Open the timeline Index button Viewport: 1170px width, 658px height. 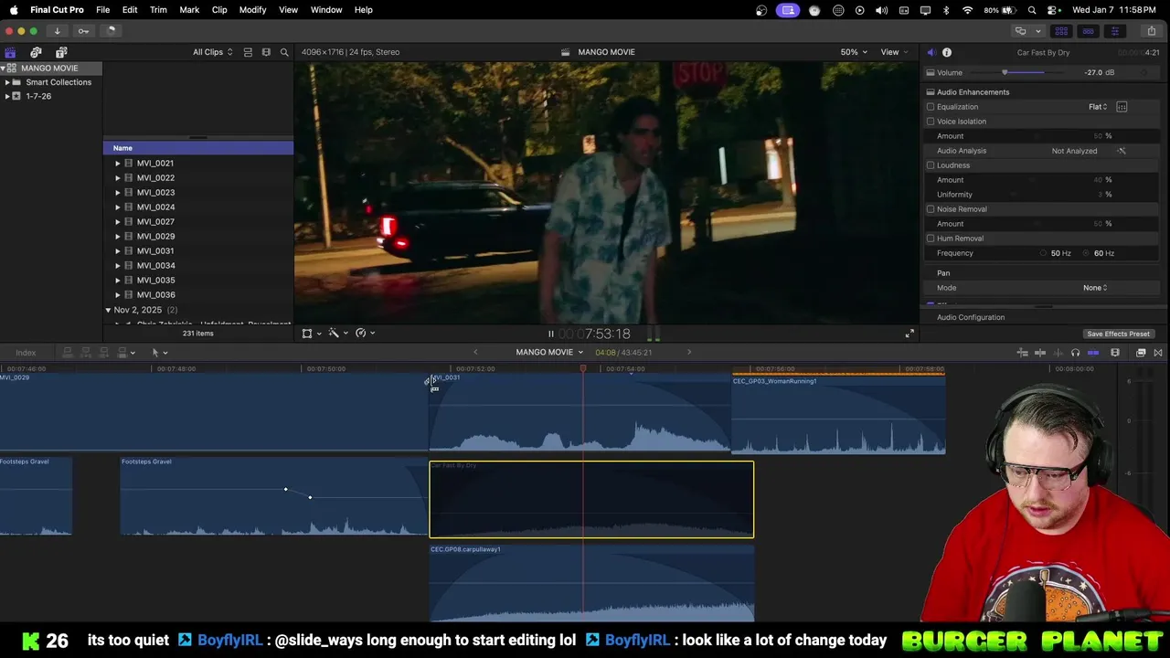click(x=26, y=353)
